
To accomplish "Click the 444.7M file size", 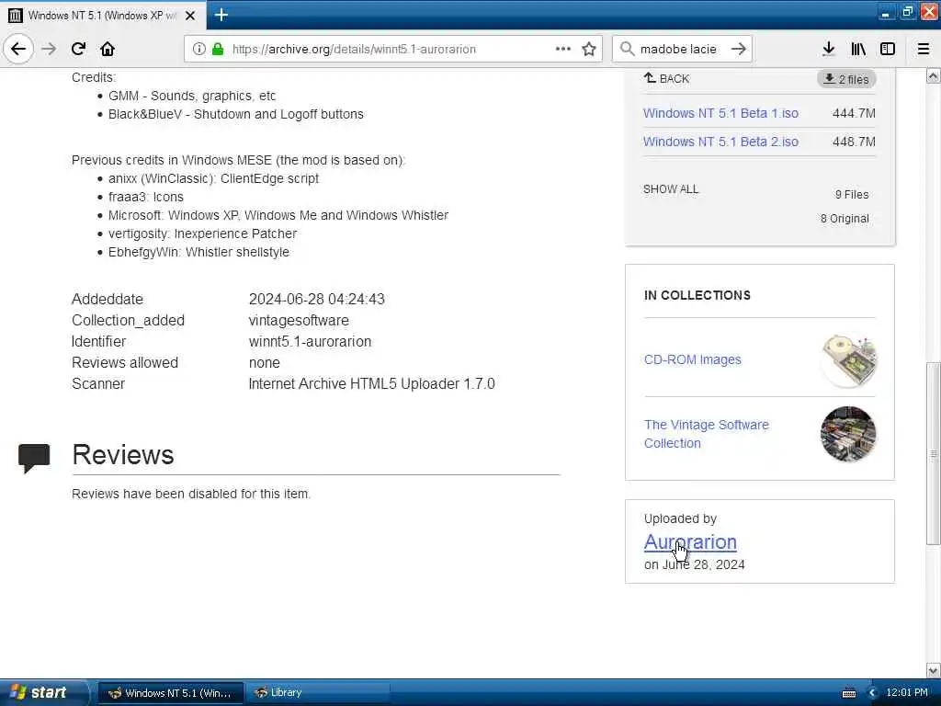I will tap(854, 113).
